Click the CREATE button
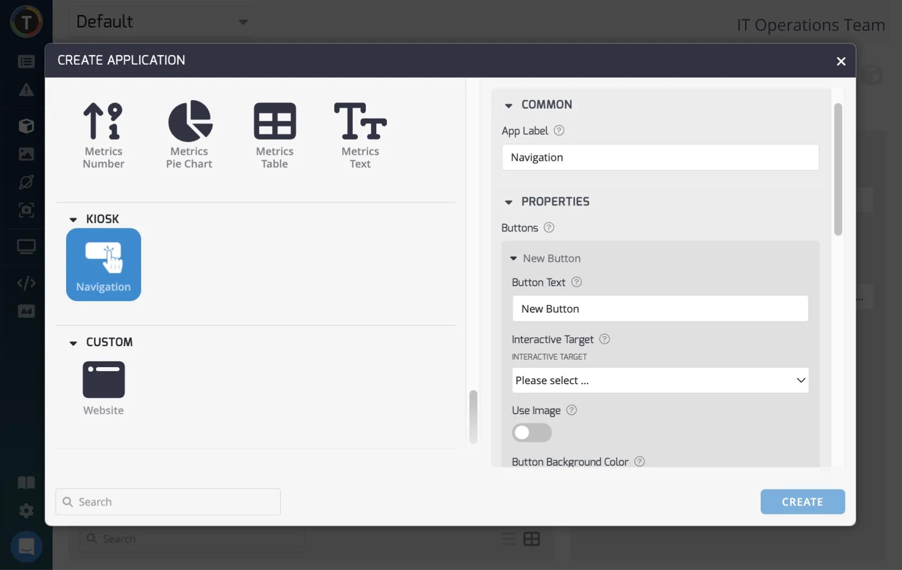The width and height of the screenshot is (902, 570). click(x=802, y=501)
